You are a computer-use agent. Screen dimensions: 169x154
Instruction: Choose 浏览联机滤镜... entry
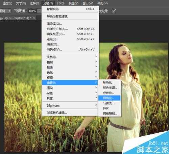70,112
